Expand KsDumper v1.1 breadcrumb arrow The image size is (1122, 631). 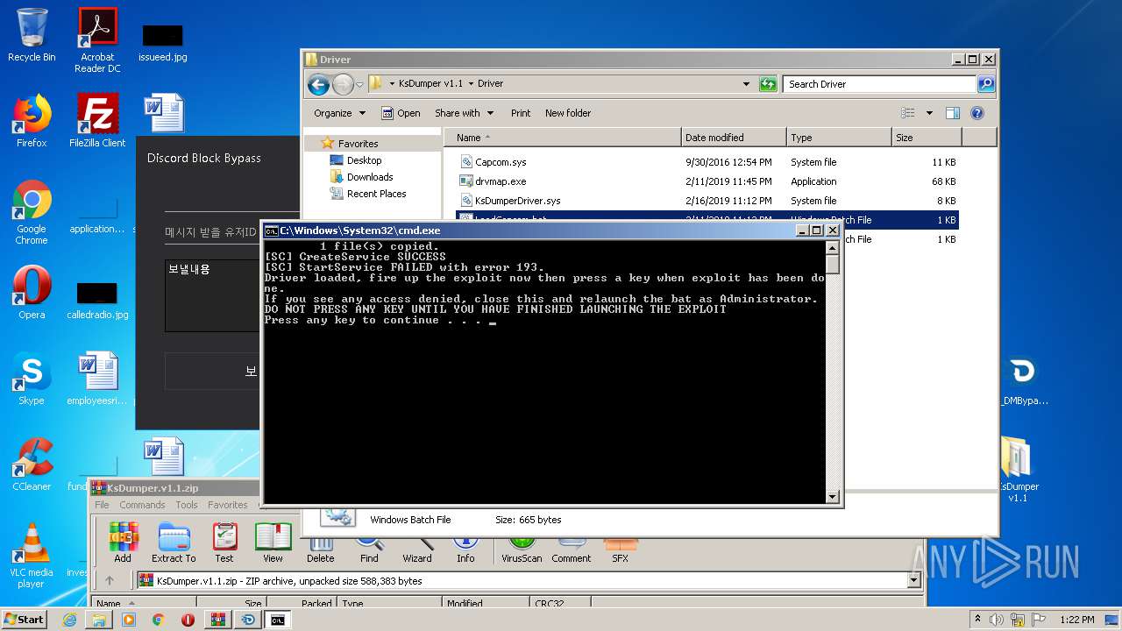click(x=471, y=84)
